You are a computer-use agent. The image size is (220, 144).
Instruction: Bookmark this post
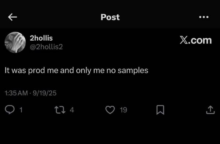[160, 110]
